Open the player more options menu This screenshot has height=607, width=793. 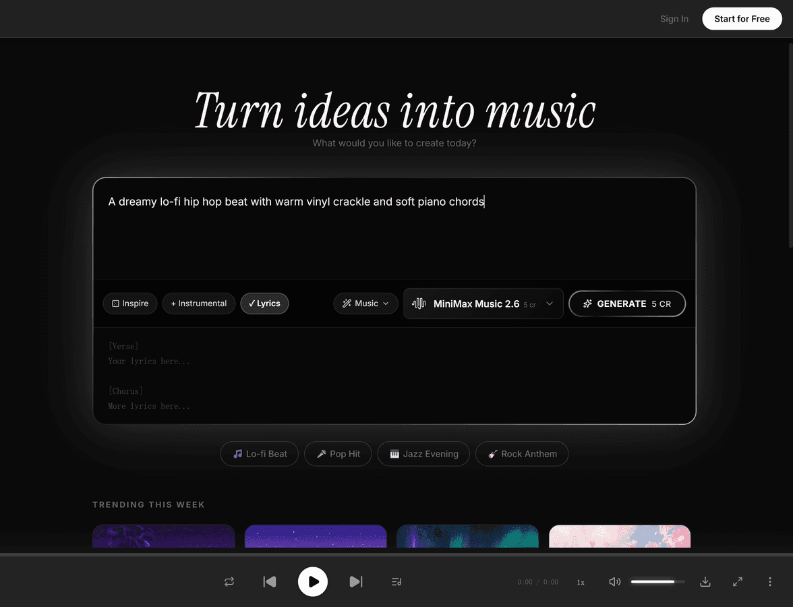pos(770,581)
